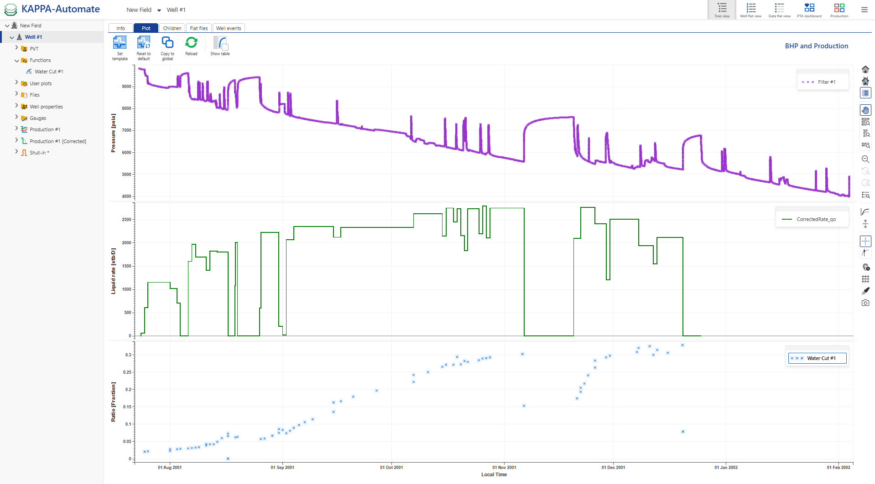Toggle Water Cut #1 series in legend
The image size is (875, 484).
(x=817, y=358)
